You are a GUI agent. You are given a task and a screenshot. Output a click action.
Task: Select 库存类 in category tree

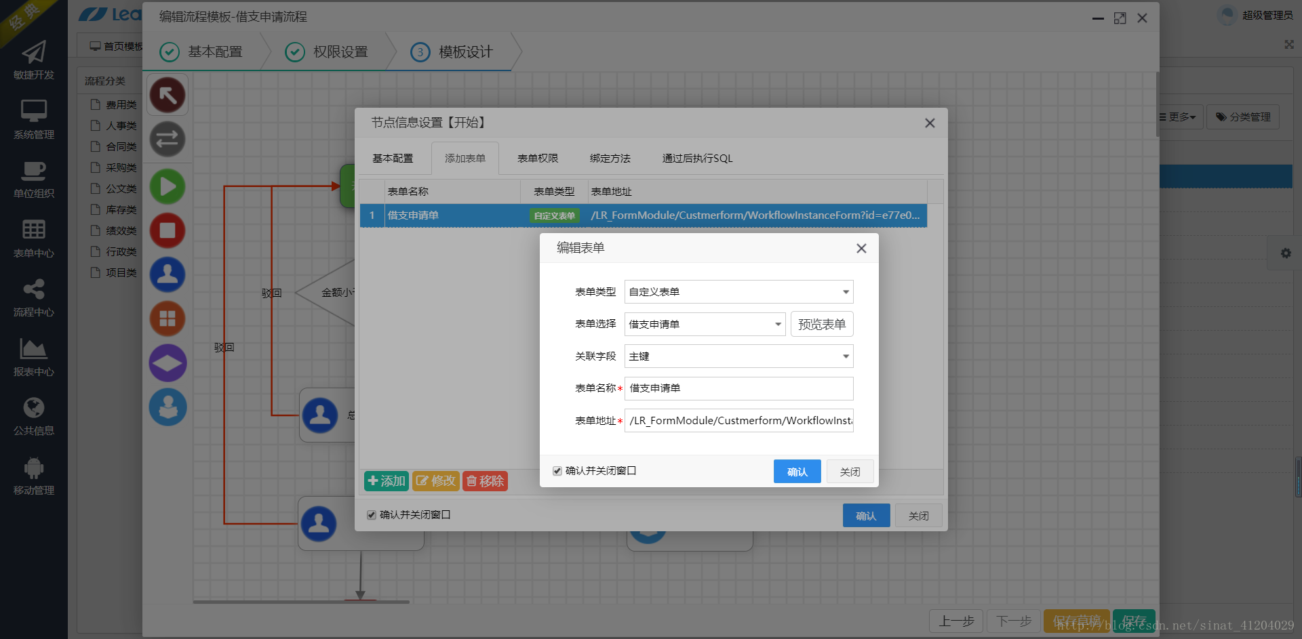point(121,210)
